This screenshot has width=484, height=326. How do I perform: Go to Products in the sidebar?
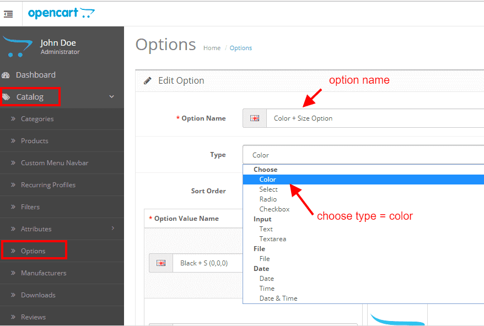tap(35, 141)
